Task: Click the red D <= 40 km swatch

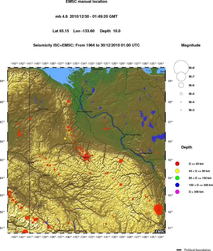Action: tap(177, 164)
